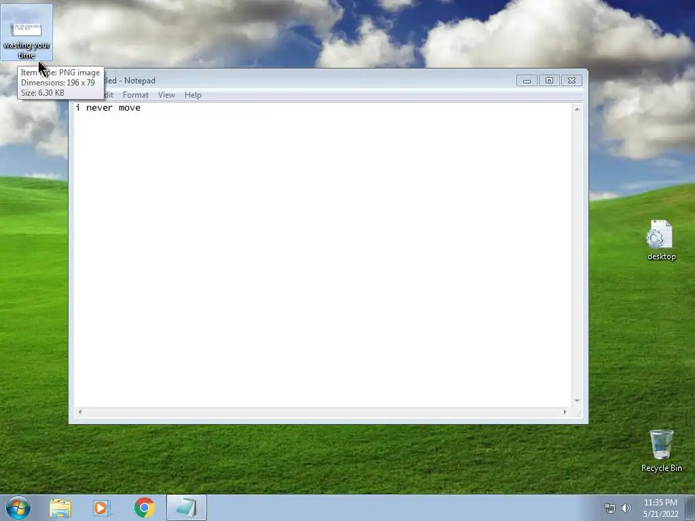
Task: Click the Notepad vertical scrollbar up arrow
Action: [577, 109]
